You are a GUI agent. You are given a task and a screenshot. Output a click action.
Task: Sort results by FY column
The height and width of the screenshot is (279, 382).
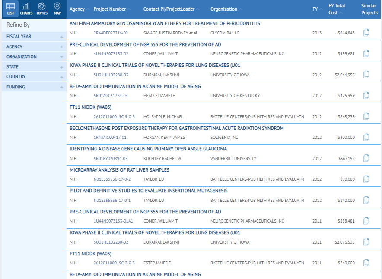(318, 9)
